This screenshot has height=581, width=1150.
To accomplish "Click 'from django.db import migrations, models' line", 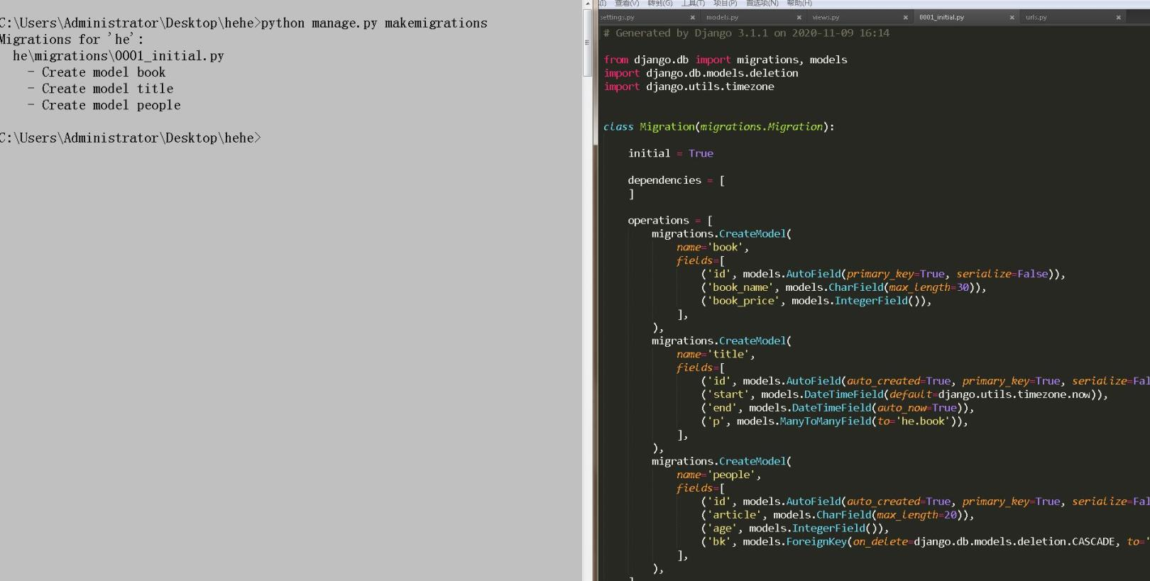I will (x=725, y=60).
